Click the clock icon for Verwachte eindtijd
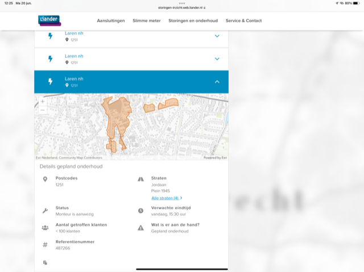This screenshot has width=364, height=272. point(140,211)
